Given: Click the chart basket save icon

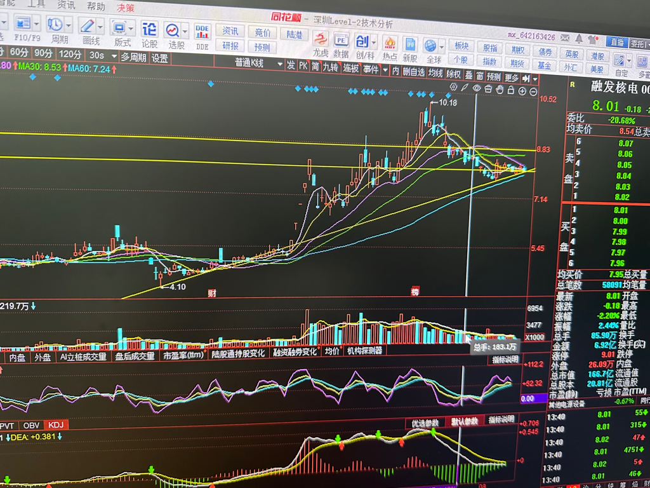Looking at the screenshot, I should pos(488,89).
